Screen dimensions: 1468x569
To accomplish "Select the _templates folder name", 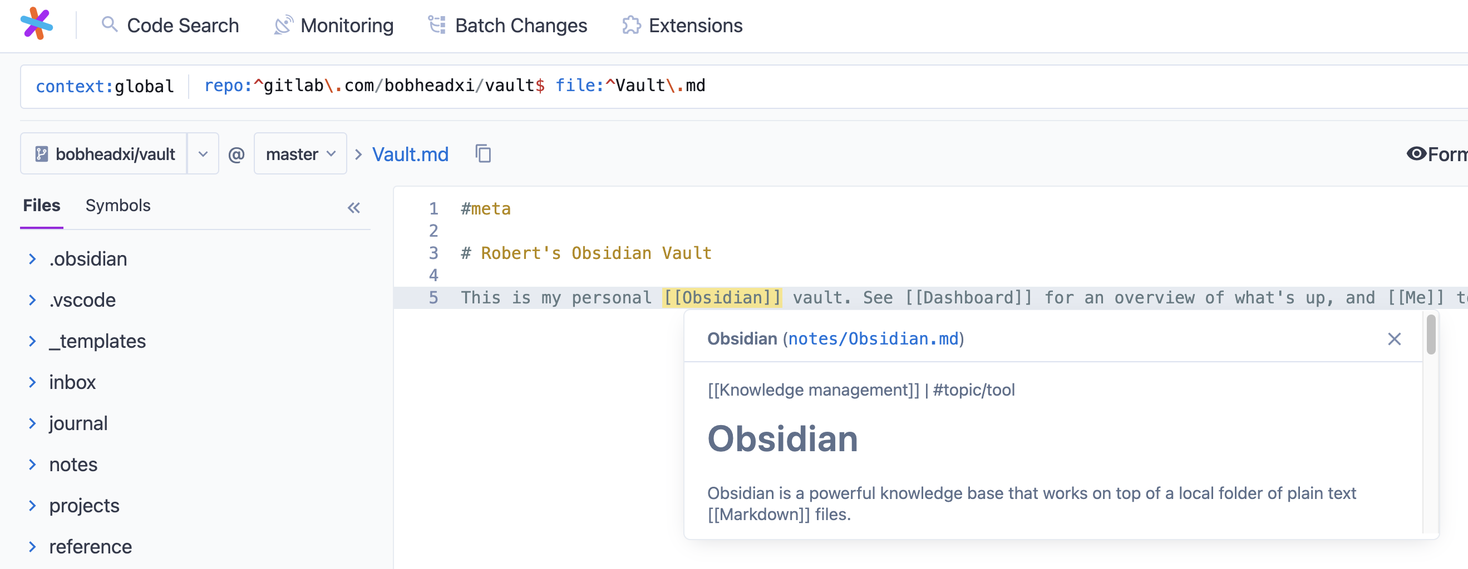I will [x=97, y=341].
